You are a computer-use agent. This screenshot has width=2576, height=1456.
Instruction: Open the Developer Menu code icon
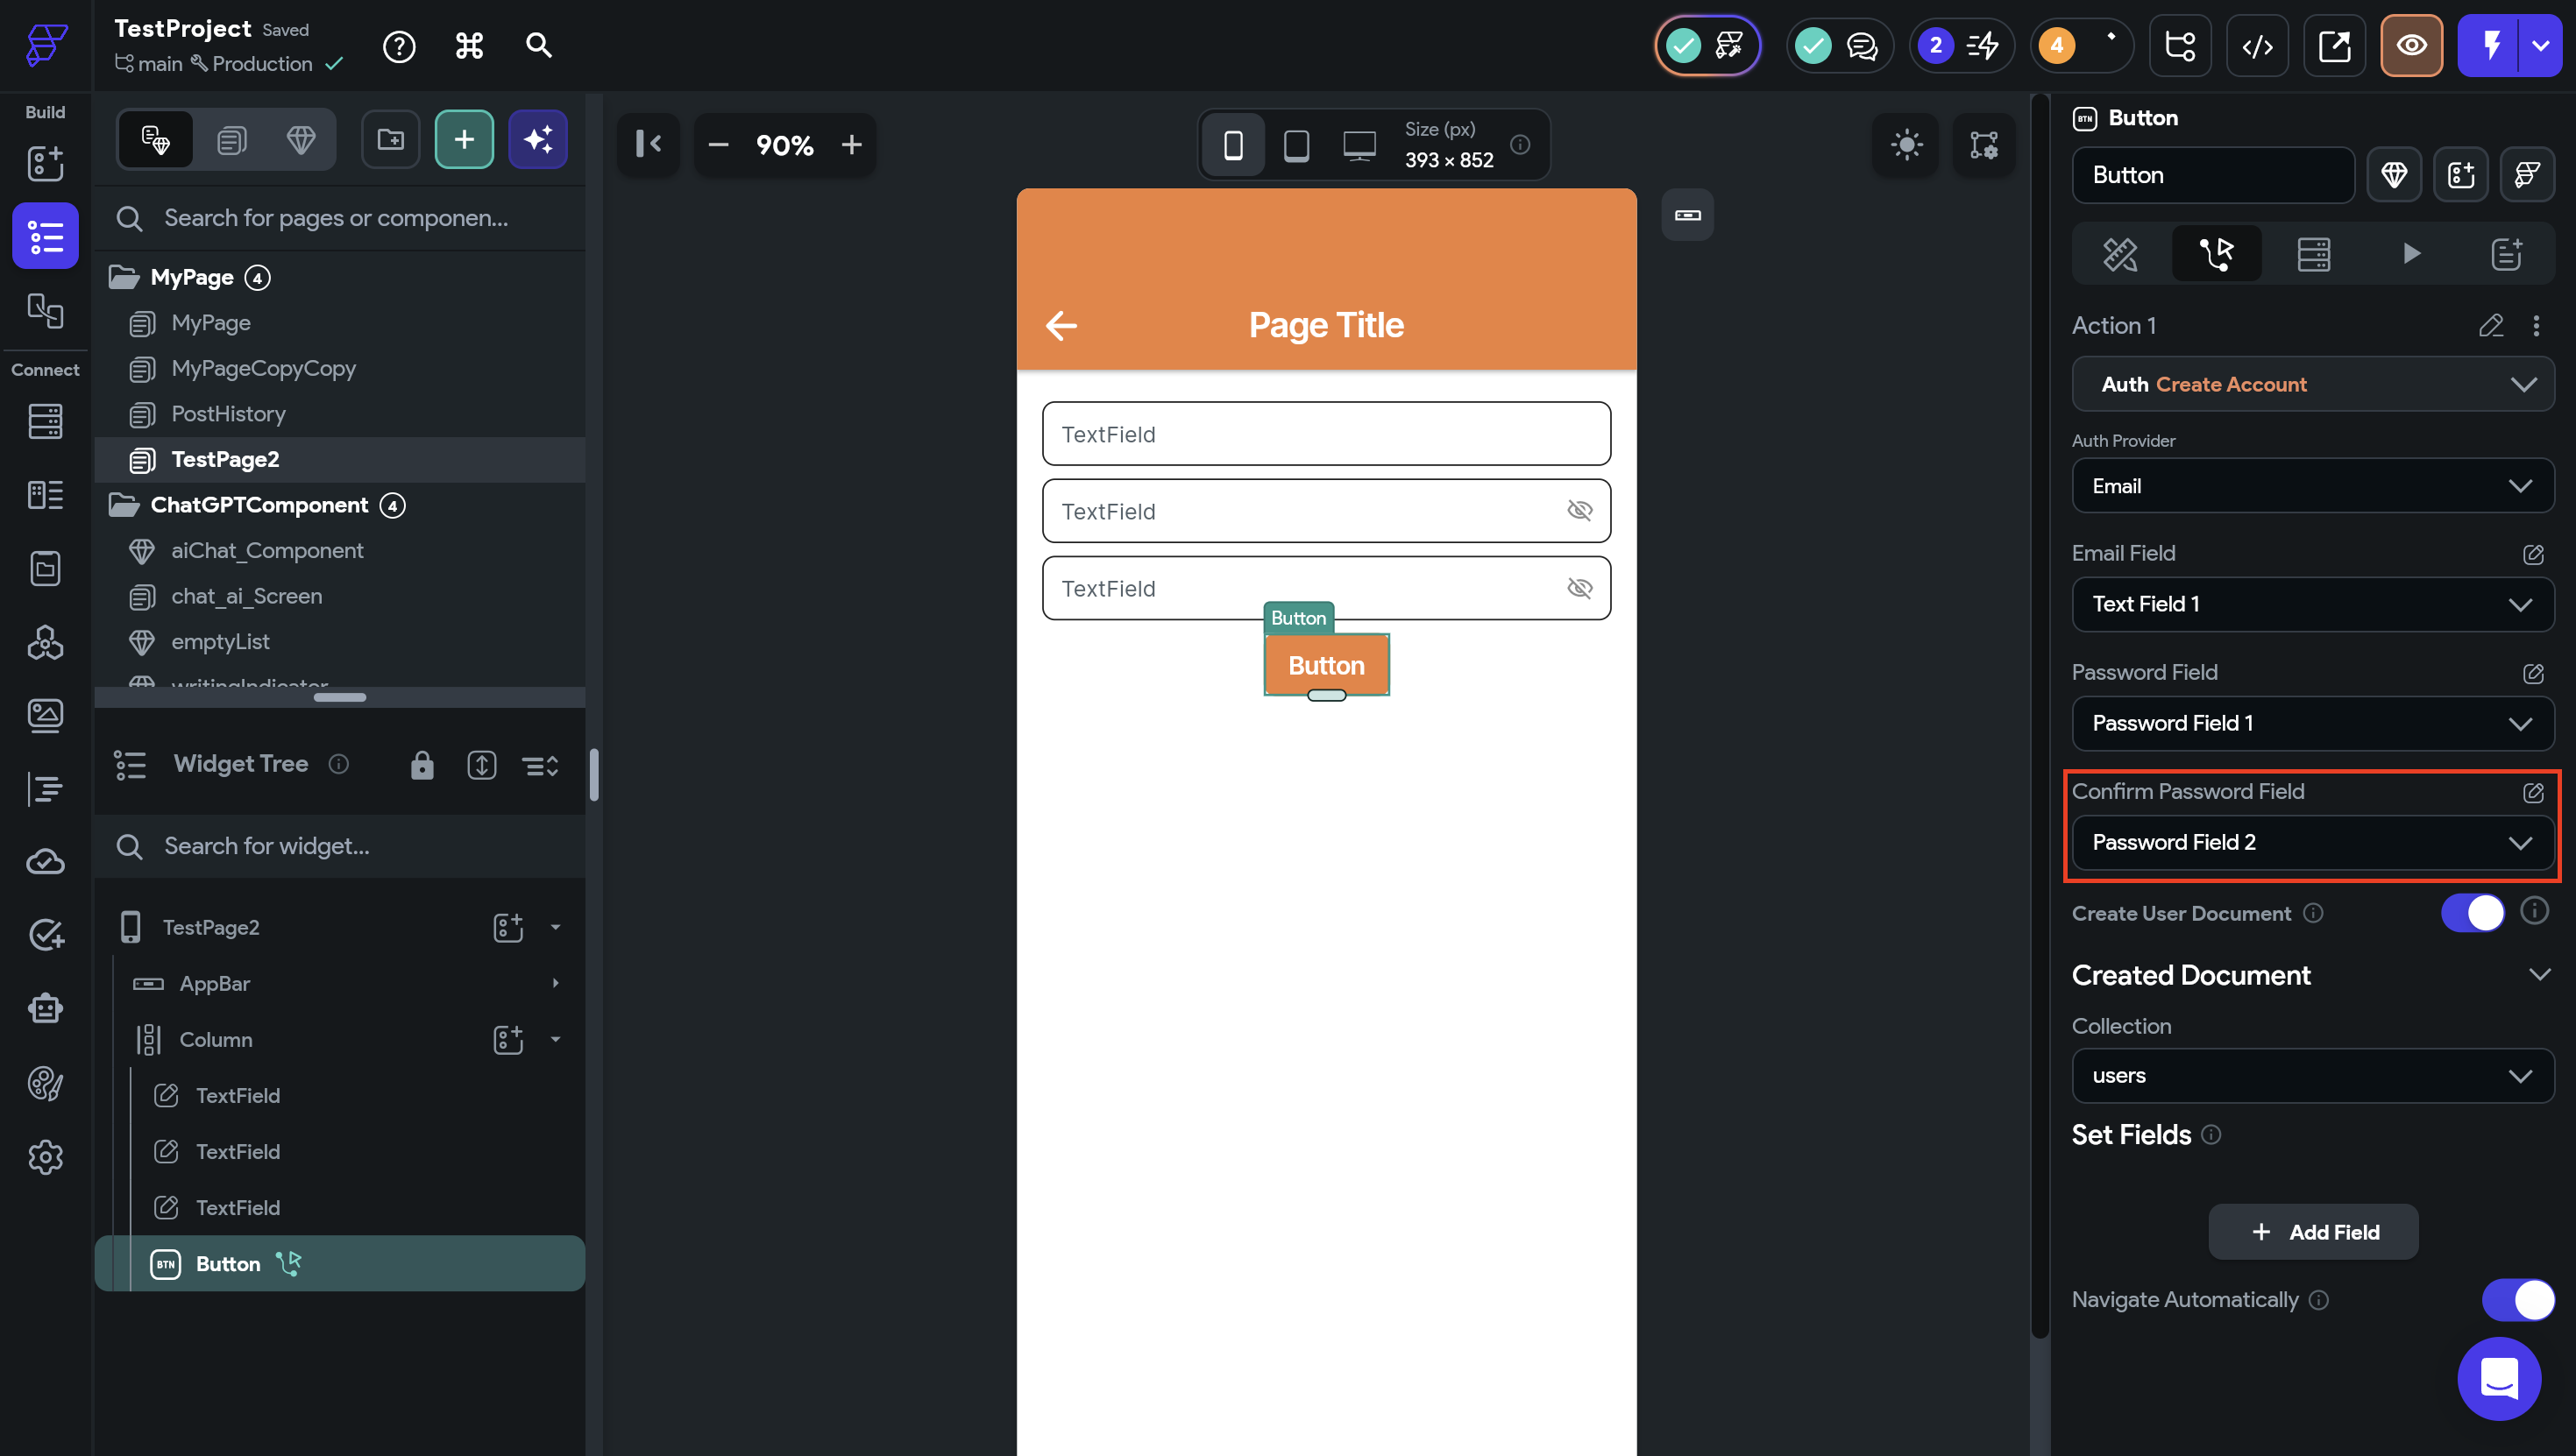[x=2257, y=46]
